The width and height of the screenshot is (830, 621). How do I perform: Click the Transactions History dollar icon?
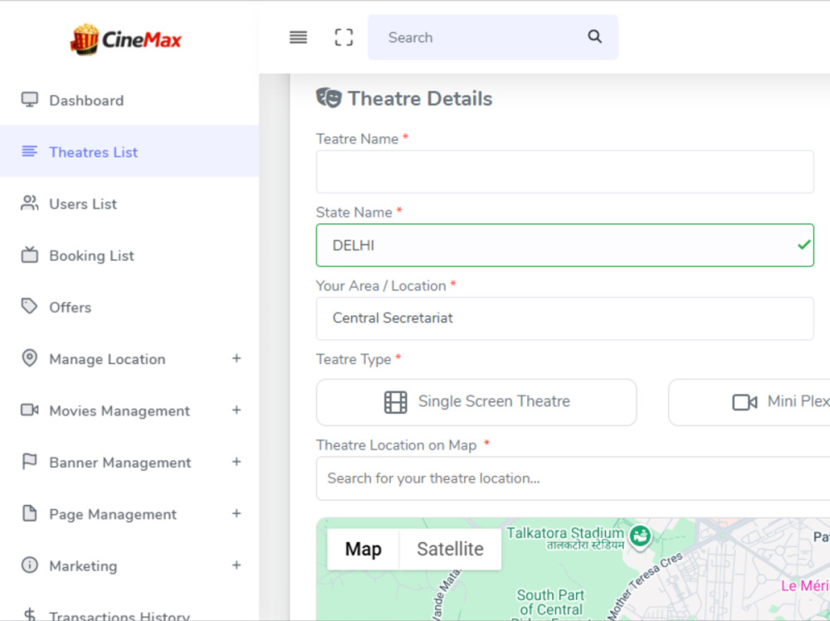(x=30, y=614)
